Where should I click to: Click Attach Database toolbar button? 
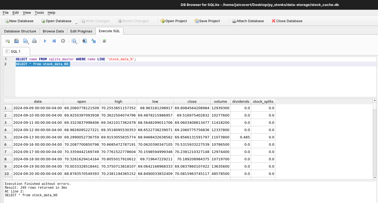click(x=248, y=21)
